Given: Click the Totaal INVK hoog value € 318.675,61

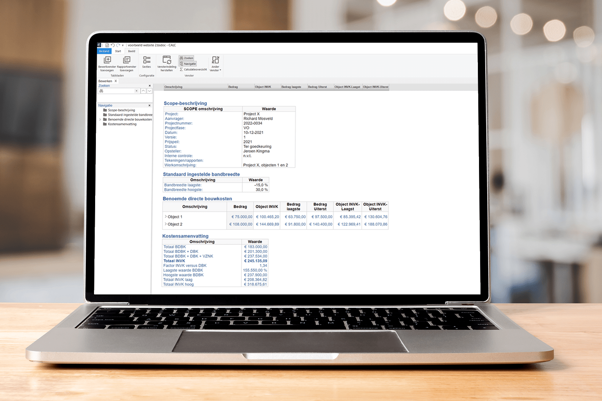Looking at the screenshot, I should [255, 284].
